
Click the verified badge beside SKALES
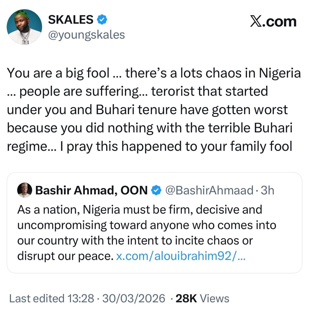[x=102, y=20]
